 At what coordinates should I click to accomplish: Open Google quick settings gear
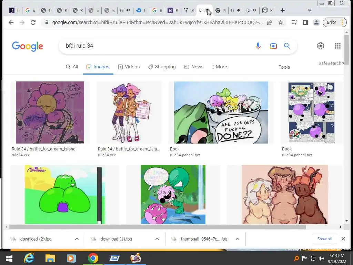point(320,46)
